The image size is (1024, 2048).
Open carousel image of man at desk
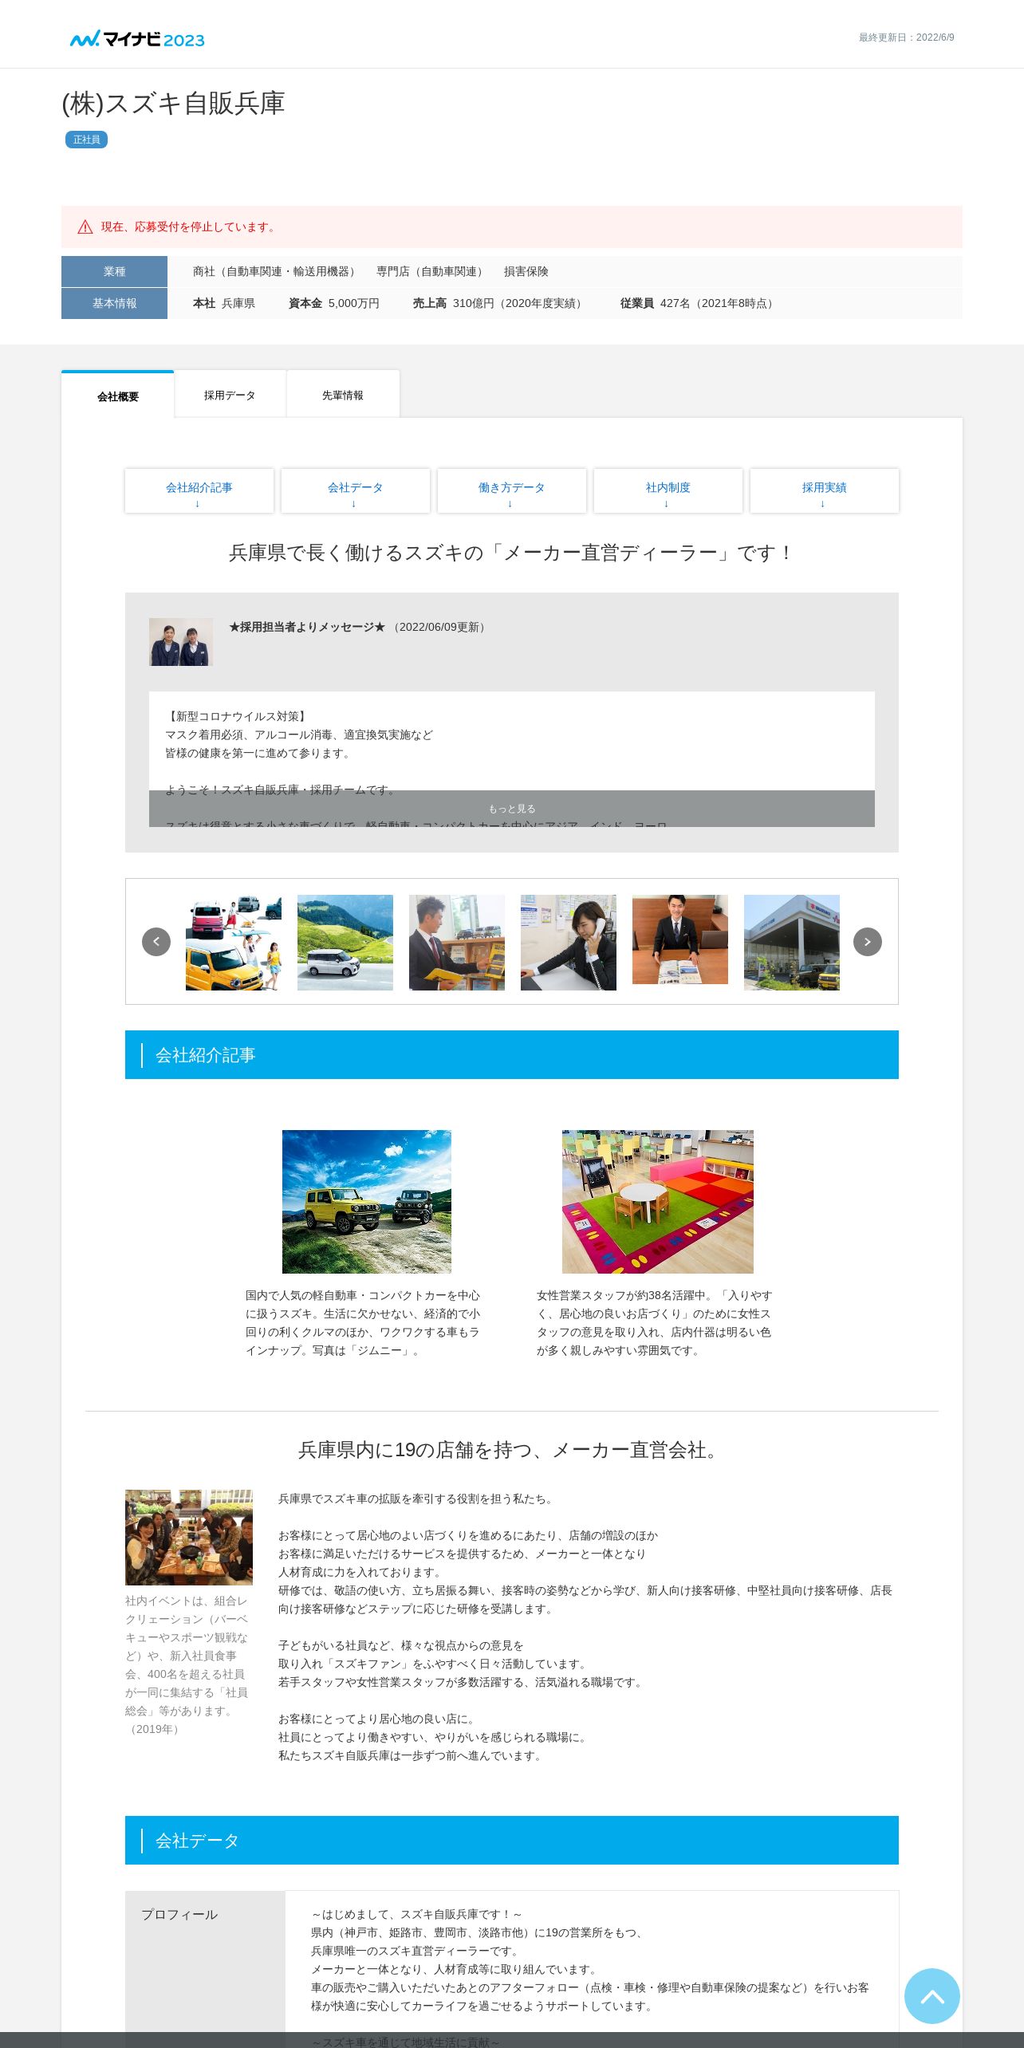(x=680, y=939)
